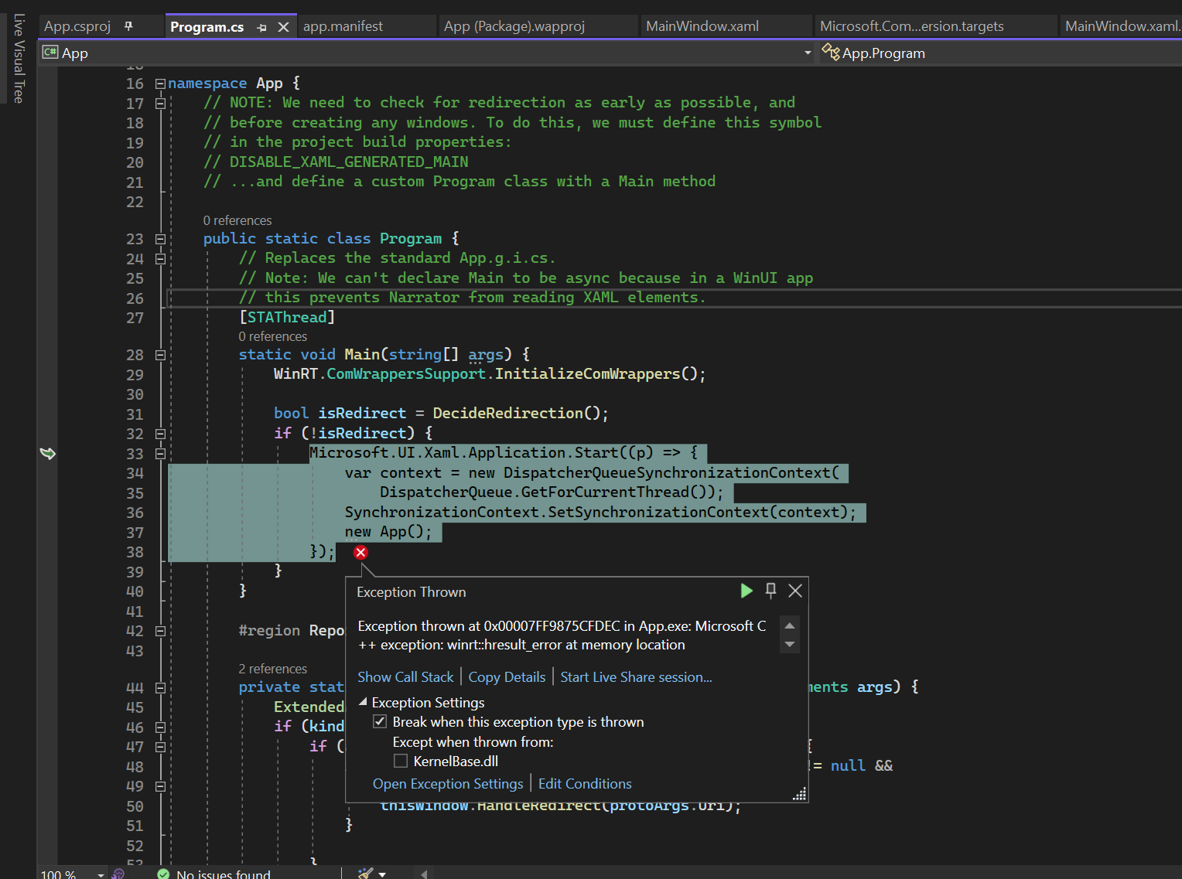
Task: Collapse the Main method using its outline box
Action: tap(159, 355)
